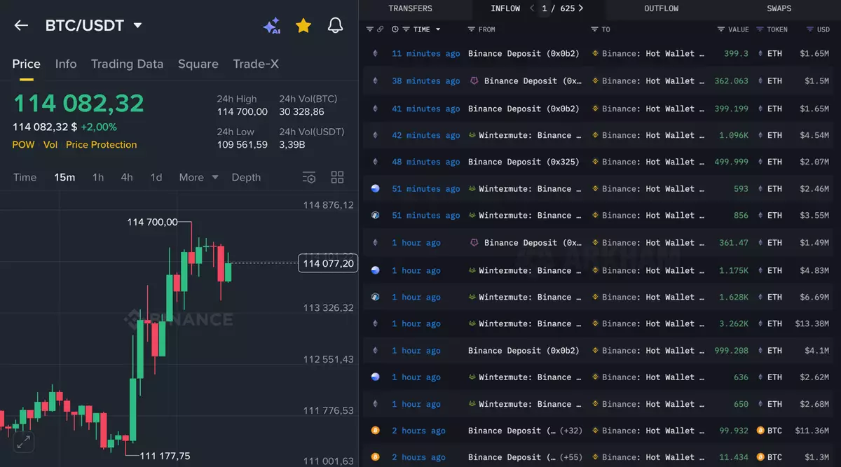The width and height of the screenshot is (841, 467).
Task: Filter by the VALUE column
Action: [721, 29]
